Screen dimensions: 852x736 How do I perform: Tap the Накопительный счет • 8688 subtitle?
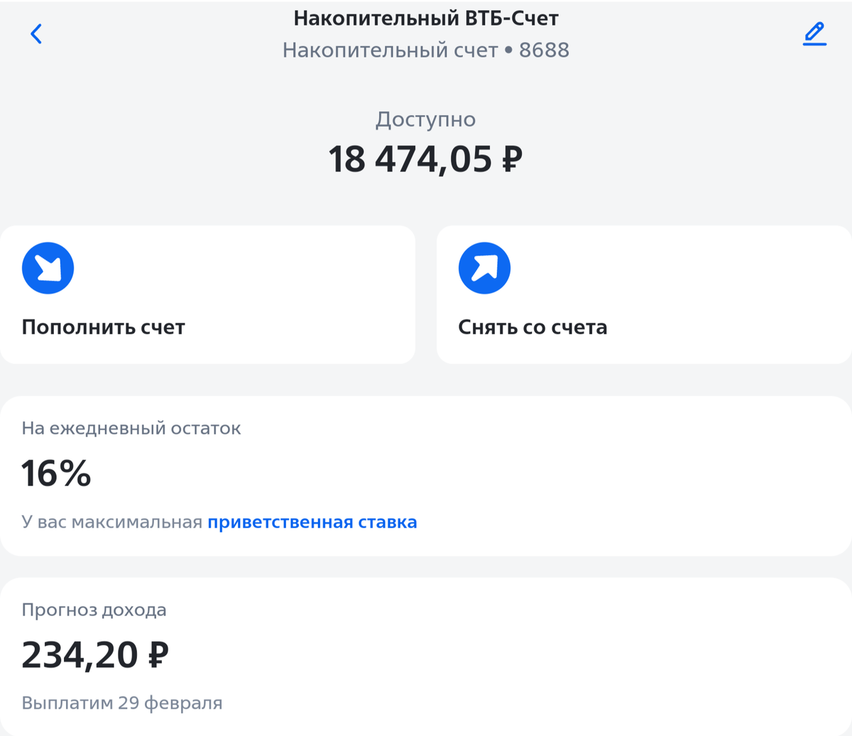coord(426,50)
